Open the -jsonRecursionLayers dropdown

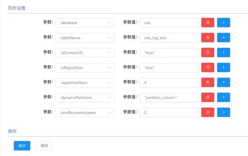85,112
